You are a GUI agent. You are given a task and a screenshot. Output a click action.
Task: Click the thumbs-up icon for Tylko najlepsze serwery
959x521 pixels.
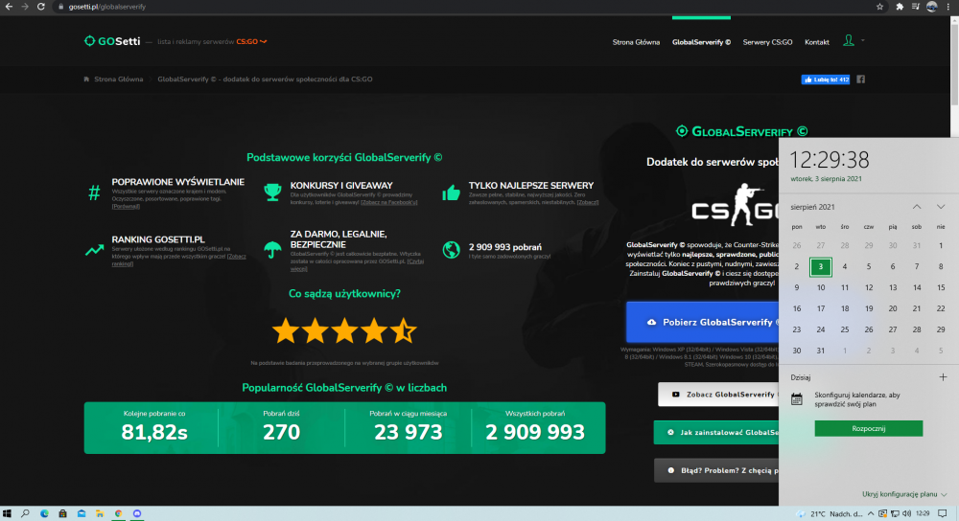coord(451,193)
